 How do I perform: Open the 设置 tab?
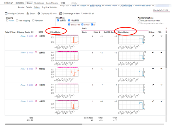63,3
